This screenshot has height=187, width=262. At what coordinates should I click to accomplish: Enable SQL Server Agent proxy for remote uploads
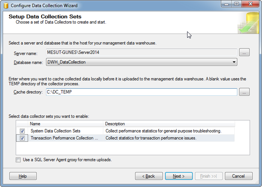[18, 160]
